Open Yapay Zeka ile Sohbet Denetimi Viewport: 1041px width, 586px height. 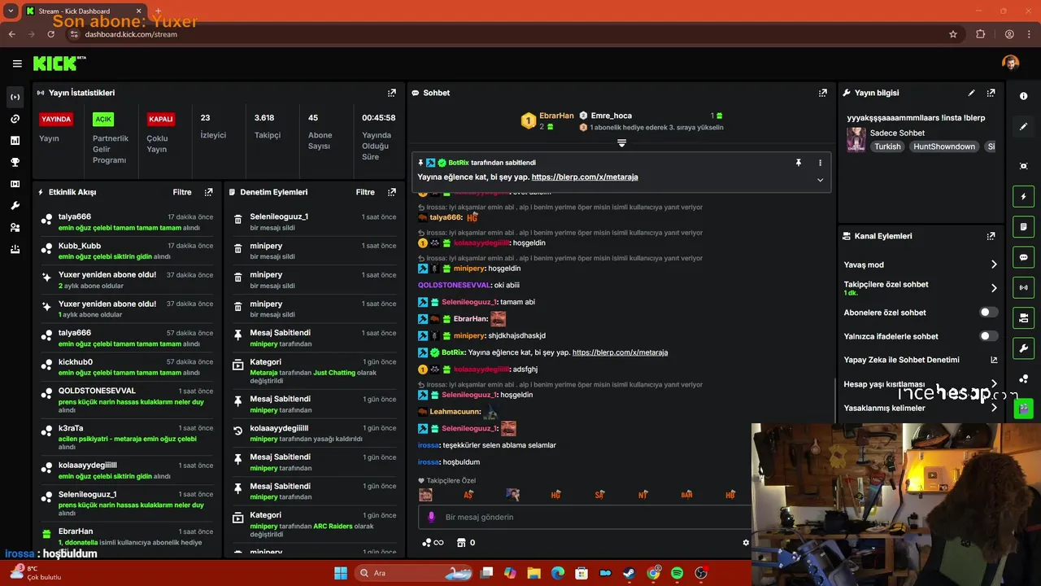click(x=921, y=360)
